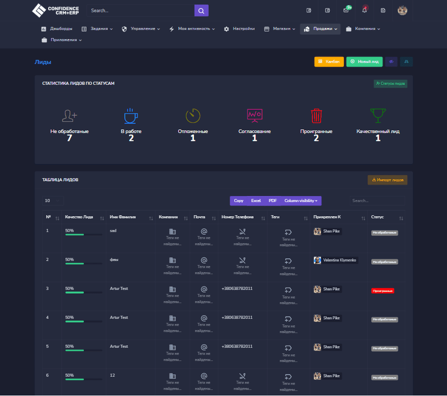Viewport: 447px width, 396px height.
Task: Click the search magnifier button
Action: 201,11
